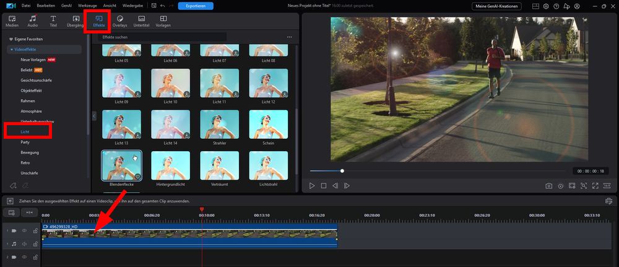Image resolution: width=619 pixels, height=267 pixels.
Task: Open the Overlays room icon
Action: click(119, 21)
